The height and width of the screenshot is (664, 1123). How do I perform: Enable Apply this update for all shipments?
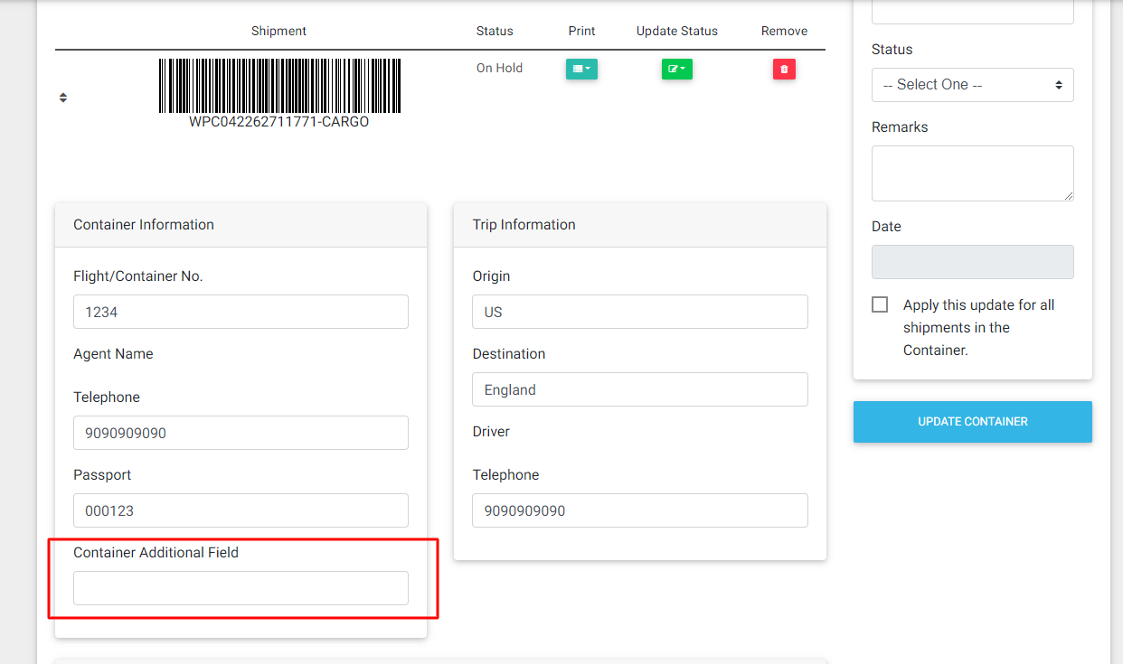[880, 305]
